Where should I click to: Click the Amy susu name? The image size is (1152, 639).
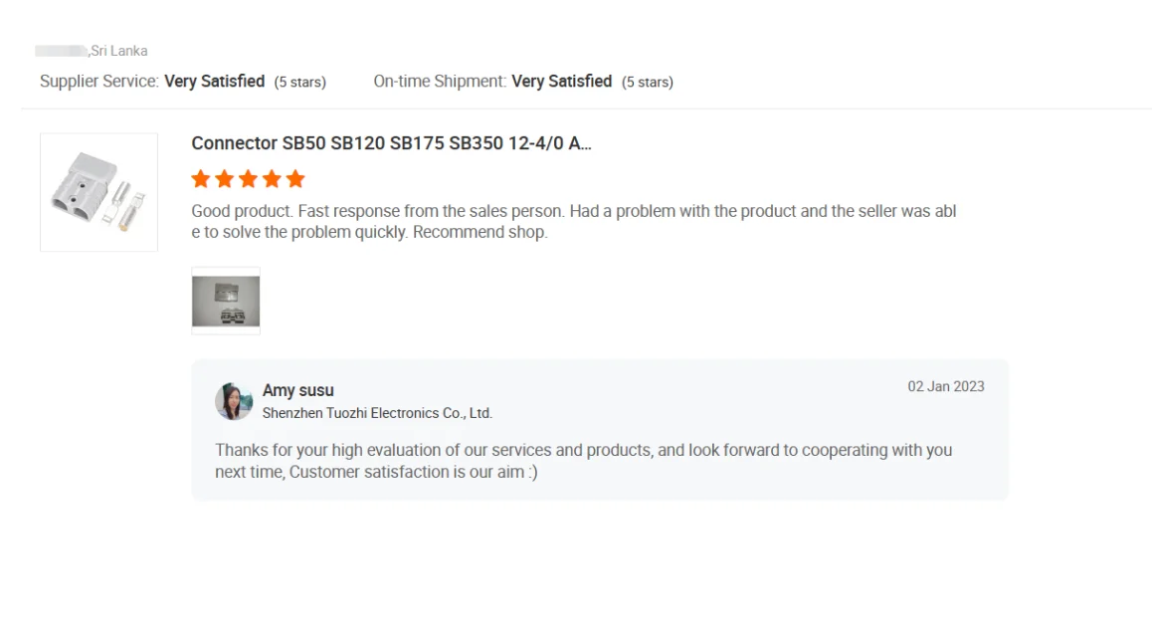click(x=298, y=390)
